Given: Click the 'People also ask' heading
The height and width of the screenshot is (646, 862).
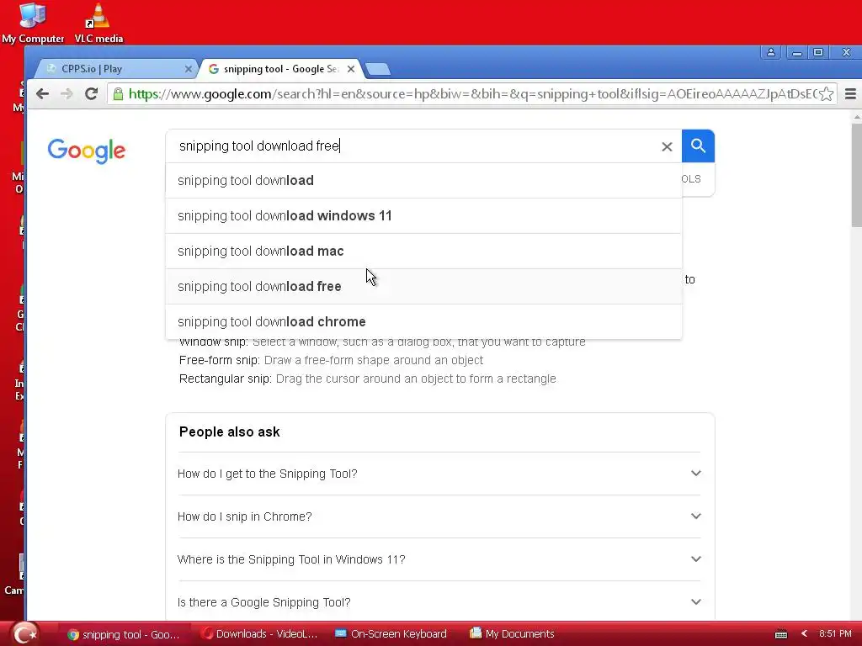Looking at the screenshot, I should coord(229,432).
